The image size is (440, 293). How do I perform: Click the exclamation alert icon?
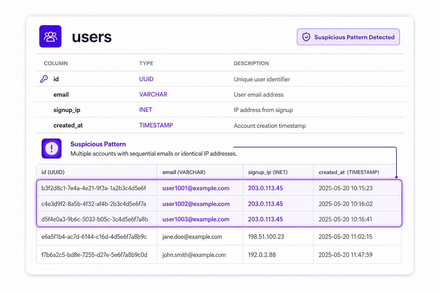click(x=52, y=149)
